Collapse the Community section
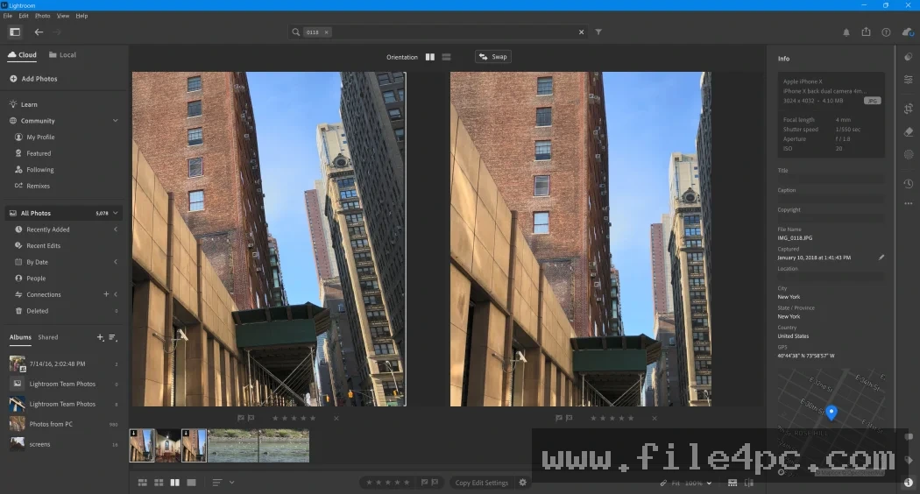Image resolution: width=920 pixels, height=494 pixels. pos(116,121)
